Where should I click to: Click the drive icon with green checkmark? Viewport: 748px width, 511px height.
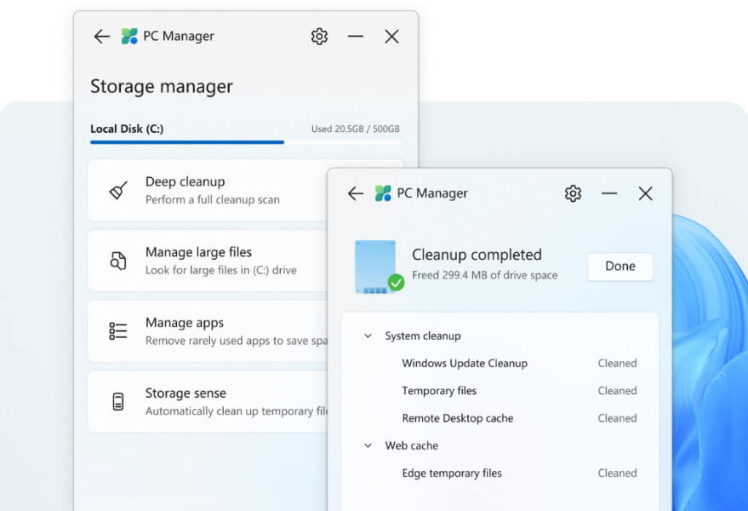(380, 267)
